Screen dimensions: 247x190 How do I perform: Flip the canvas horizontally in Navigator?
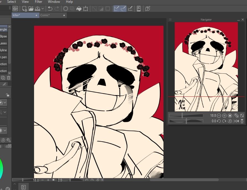236,121
